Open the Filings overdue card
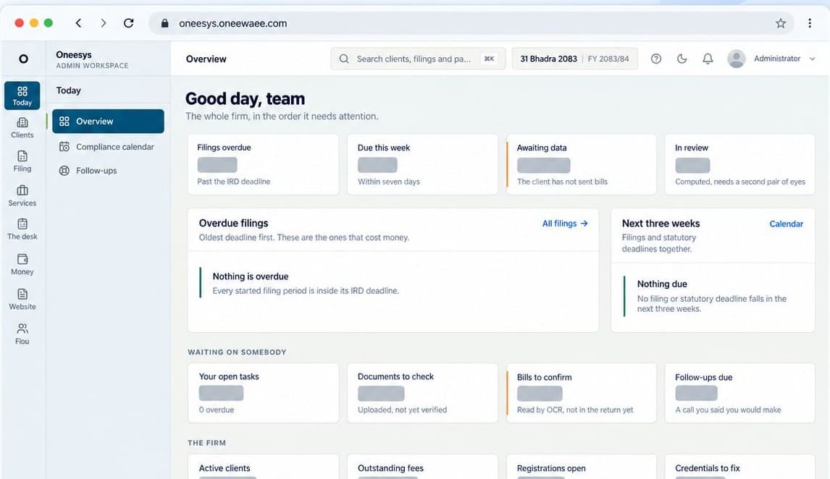 263,164
